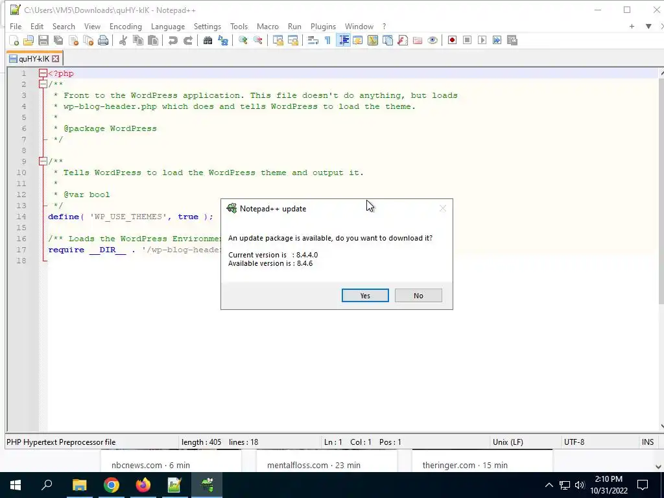664x498 pixels.
Task: Click the macro Playback icon
Action: 482,41
